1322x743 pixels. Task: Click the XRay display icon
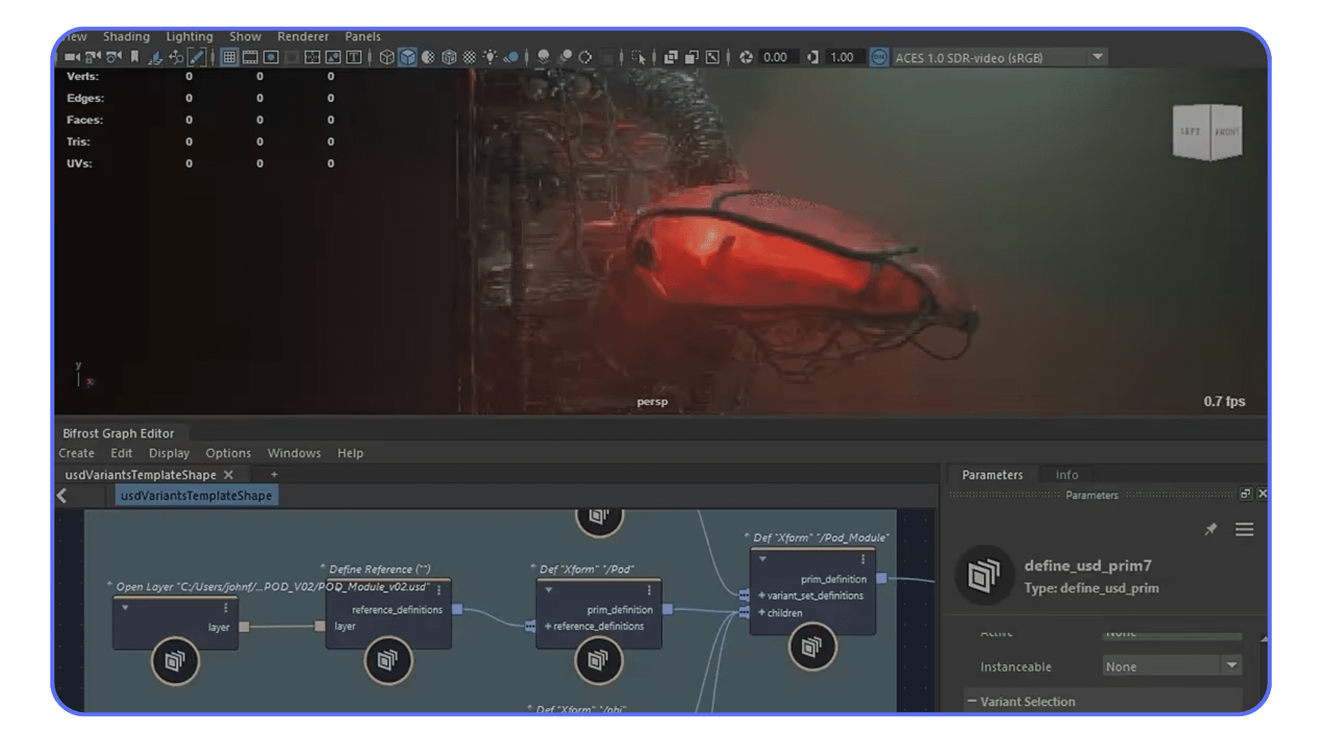point(671,57)
